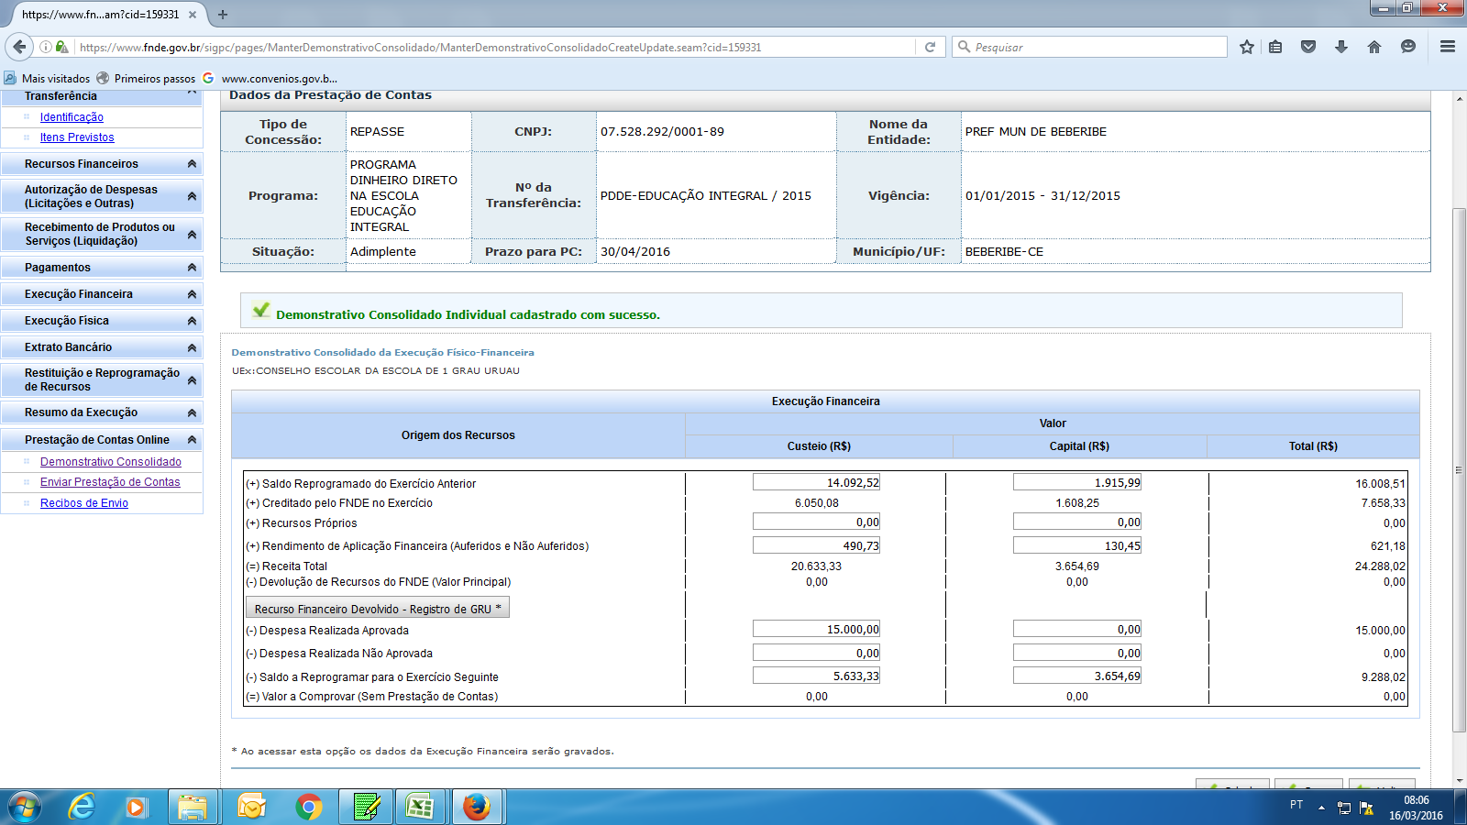Click the page's vertical scrollbar

pos(1459,458)
